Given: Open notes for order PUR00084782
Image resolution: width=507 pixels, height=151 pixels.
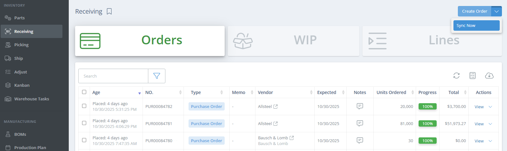Looking at the screenshot, I should click(x=360, y=106).
